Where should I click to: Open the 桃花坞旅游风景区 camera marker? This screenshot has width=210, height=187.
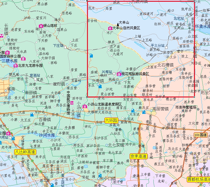tap(118, 74)
